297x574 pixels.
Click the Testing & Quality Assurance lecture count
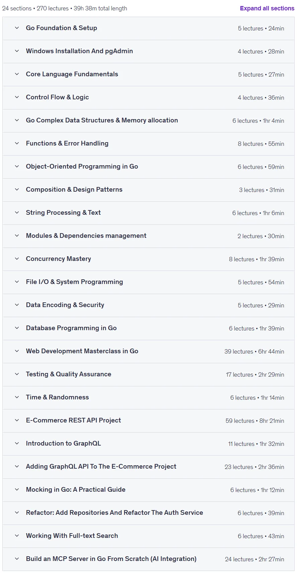tap(240, 375)
